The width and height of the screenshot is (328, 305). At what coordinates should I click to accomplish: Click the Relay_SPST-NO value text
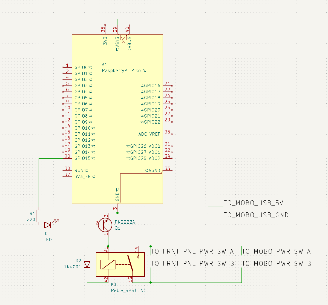coord(129,290)
